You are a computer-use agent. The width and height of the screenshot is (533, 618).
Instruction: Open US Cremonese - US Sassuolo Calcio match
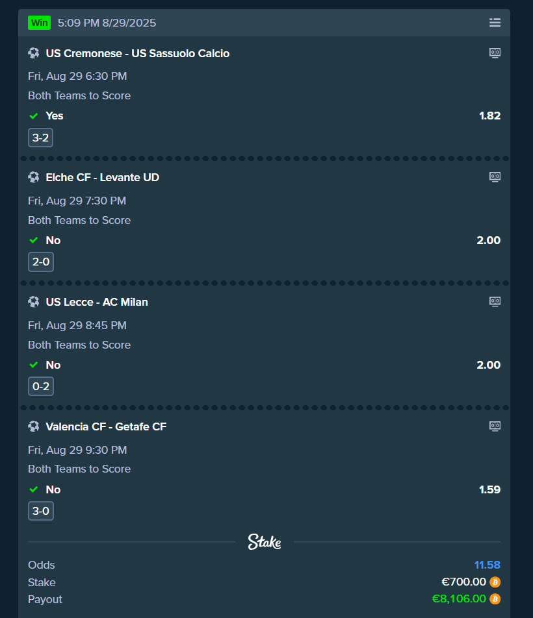click(137, 53)
